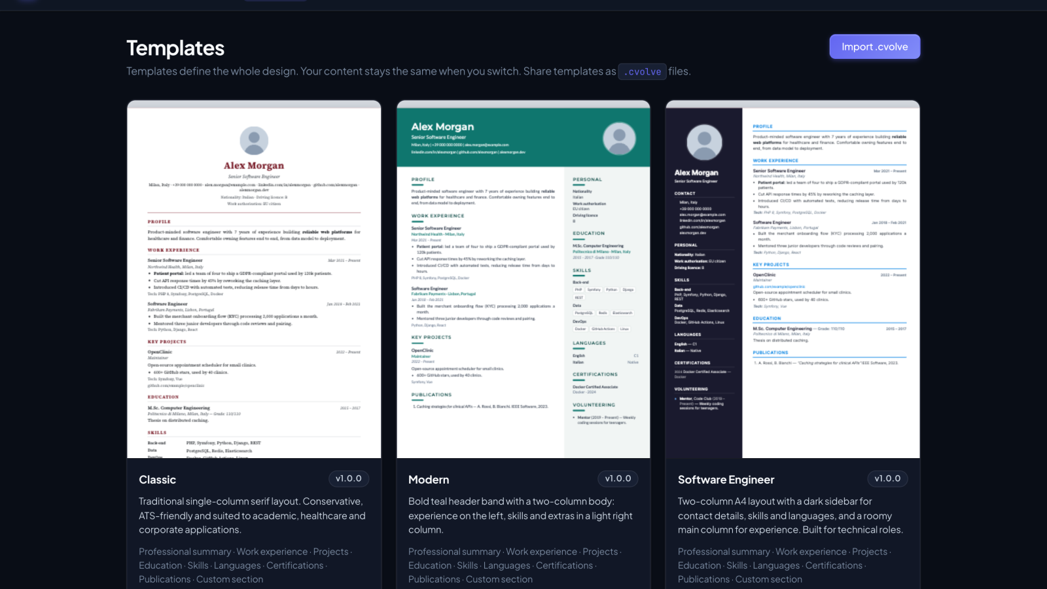1047x589 pixels.
Task: Click Classic description 'Traditional single-column serif layout'
Action: pyautogui.click(x=253, y=516)
